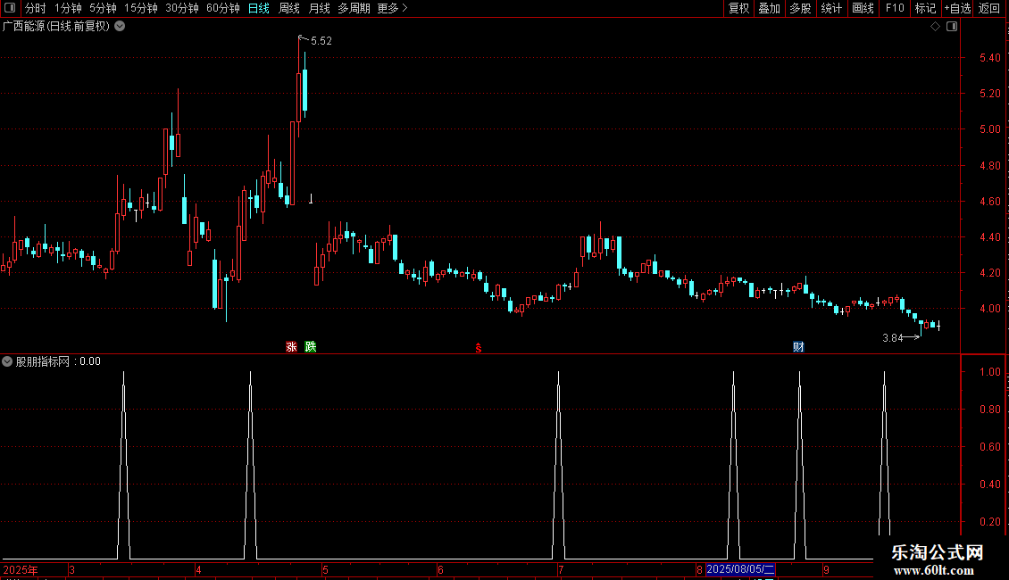The height and width of the screenshot is (580, 1009).
Task: Open the 画线 drawing tools
Action: tap(863, 8)
